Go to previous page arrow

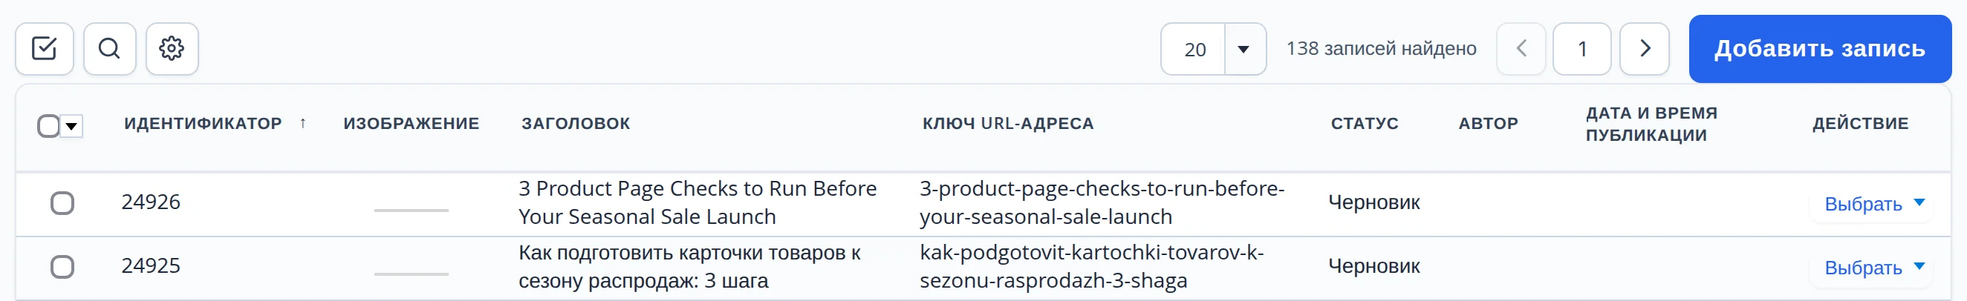coord(1521,49)
